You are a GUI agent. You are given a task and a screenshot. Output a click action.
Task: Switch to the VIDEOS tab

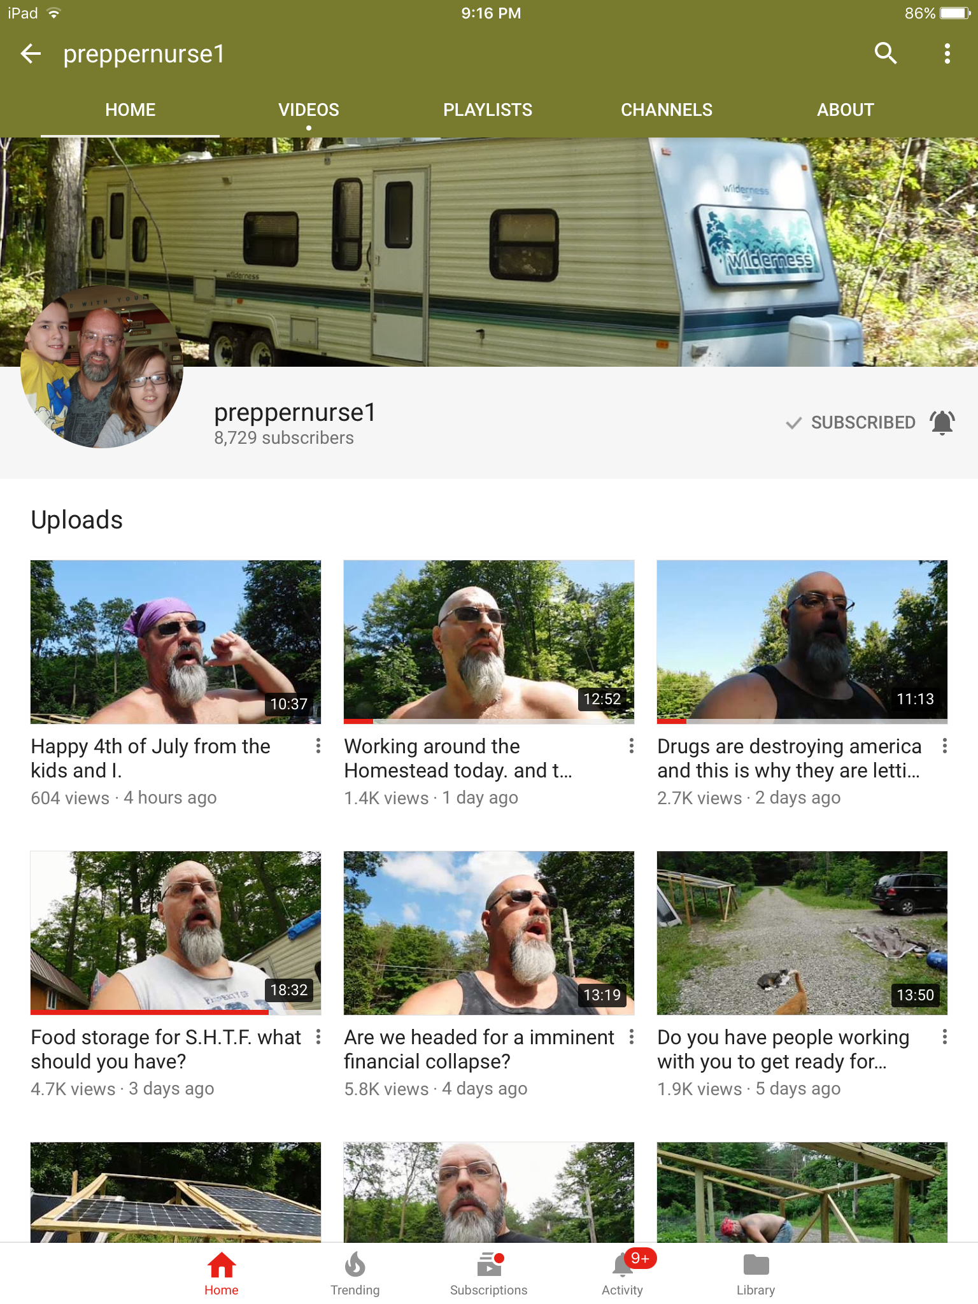coord(308,110)
